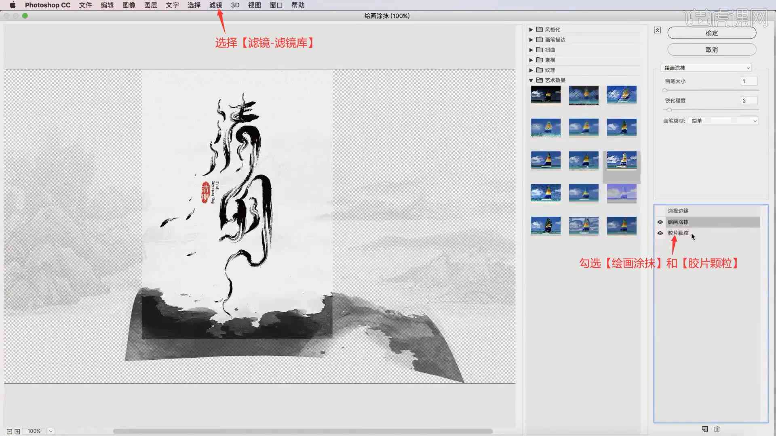Click the ink calligraphy preview image
The image size is (776, 436).
(259, 226)
